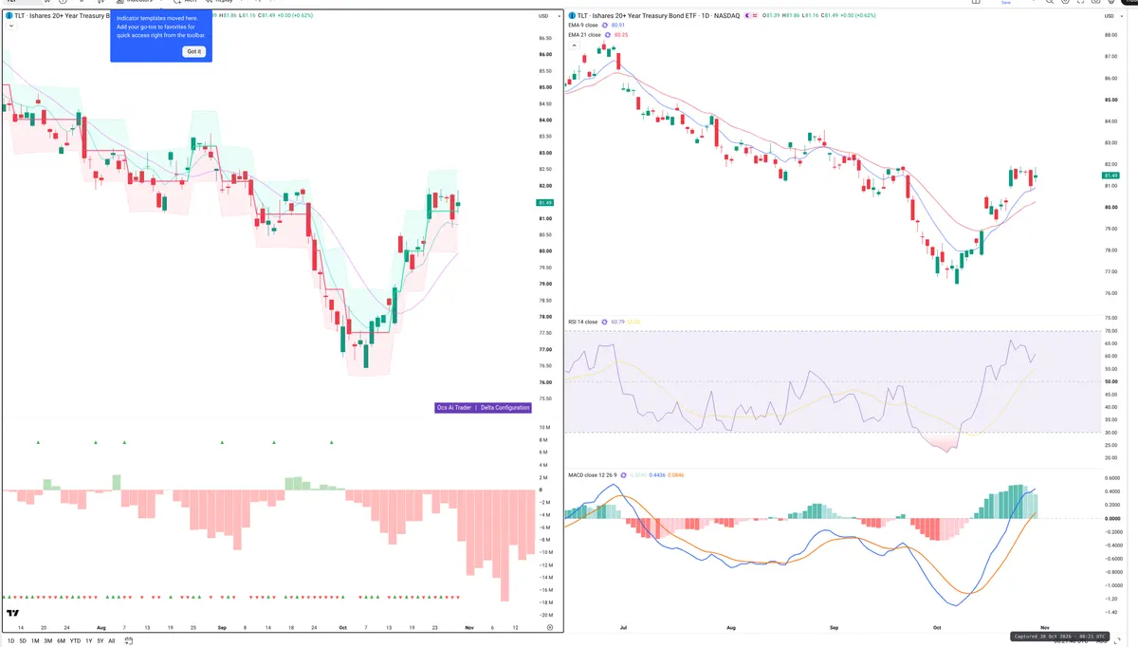Click the Save layout button
The image size is (1138, 647).
1006,3
